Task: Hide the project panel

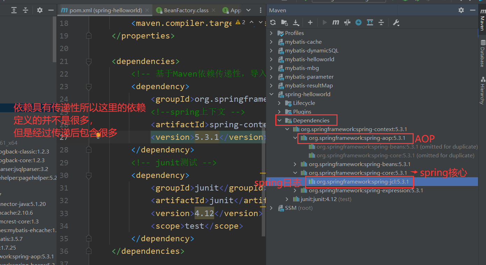Action: tap(51, 10)
